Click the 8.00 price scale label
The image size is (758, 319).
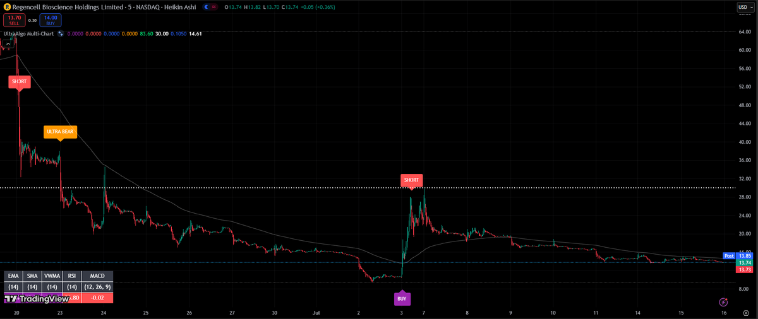coord(744,289)
